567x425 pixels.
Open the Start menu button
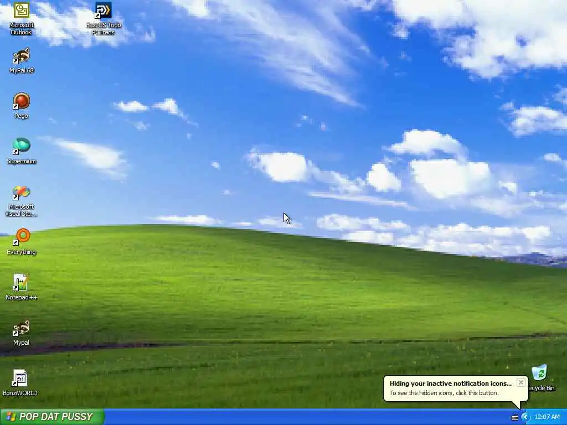53,417
